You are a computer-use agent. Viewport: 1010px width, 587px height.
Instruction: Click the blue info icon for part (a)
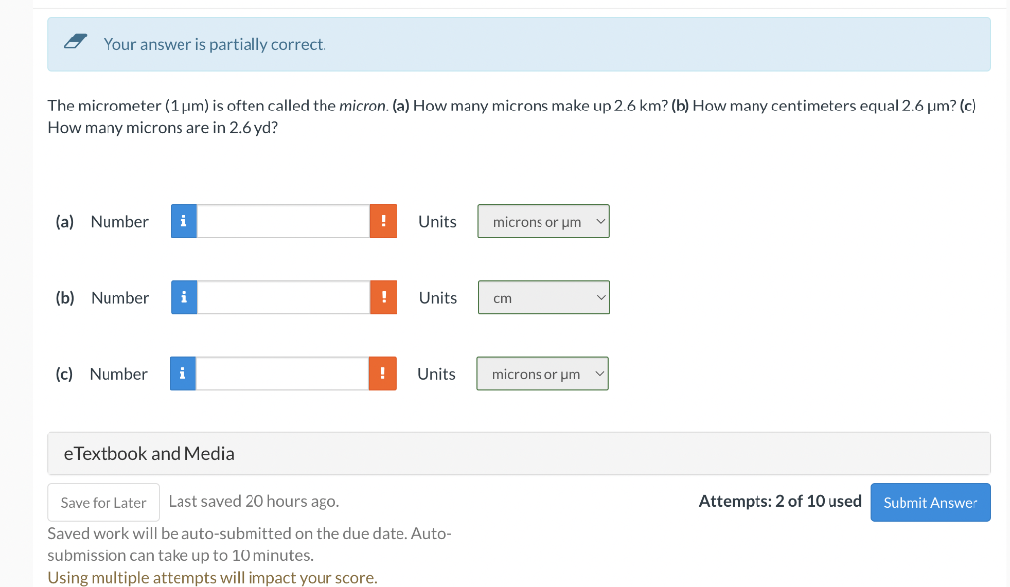183,222
